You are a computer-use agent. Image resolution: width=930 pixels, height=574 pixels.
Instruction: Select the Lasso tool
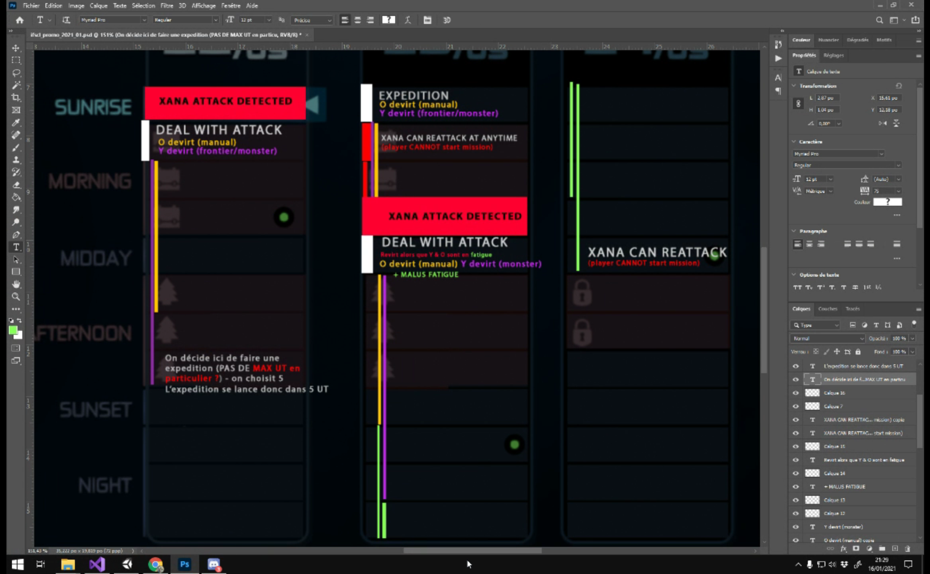(x=16, y=73)
